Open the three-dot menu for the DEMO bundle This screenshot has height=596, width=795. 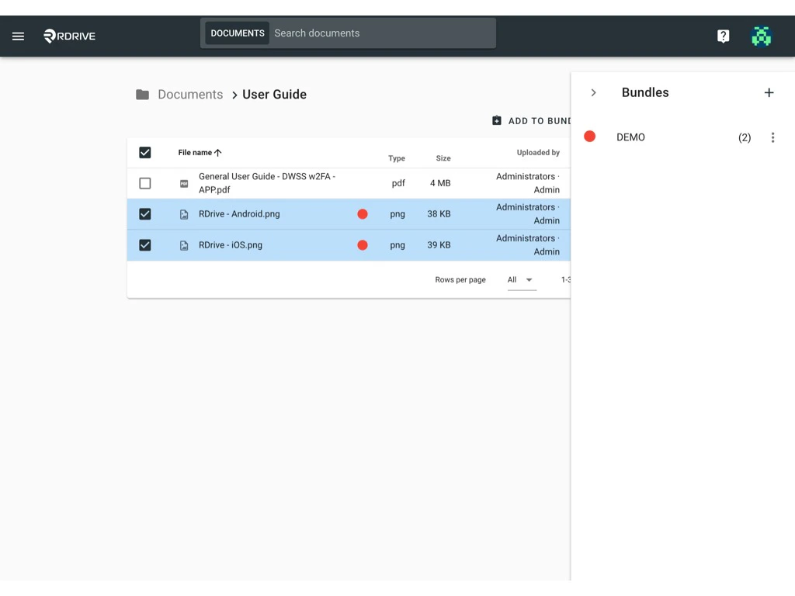click(x=772, y=137)
